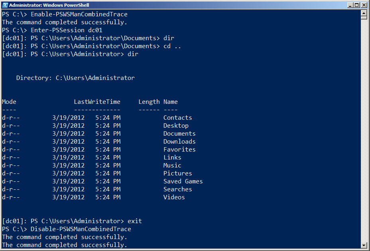The width and height of the screenshot is (370, 251).
Task: Click the Saved Games directory name
Action: pos(183,181)
